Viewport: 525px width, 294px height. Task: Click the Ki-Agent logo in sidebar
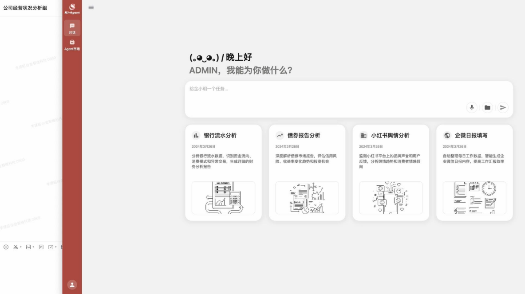click(x=72, y=9)
